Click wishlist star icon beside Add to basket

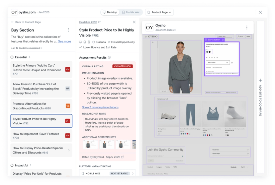point(232,62)
